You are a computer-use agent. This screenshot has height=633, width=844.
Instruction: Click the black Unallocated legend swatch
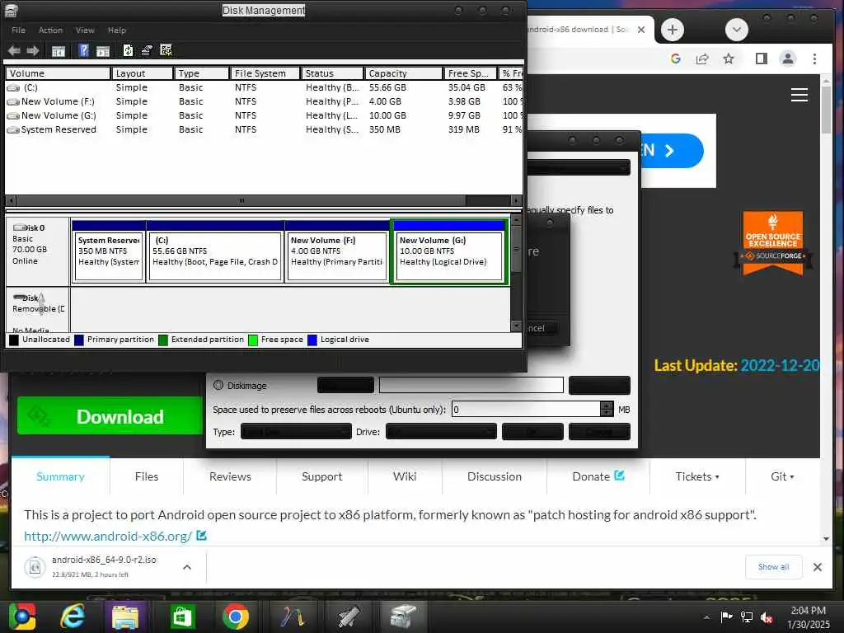pos(13,340)
